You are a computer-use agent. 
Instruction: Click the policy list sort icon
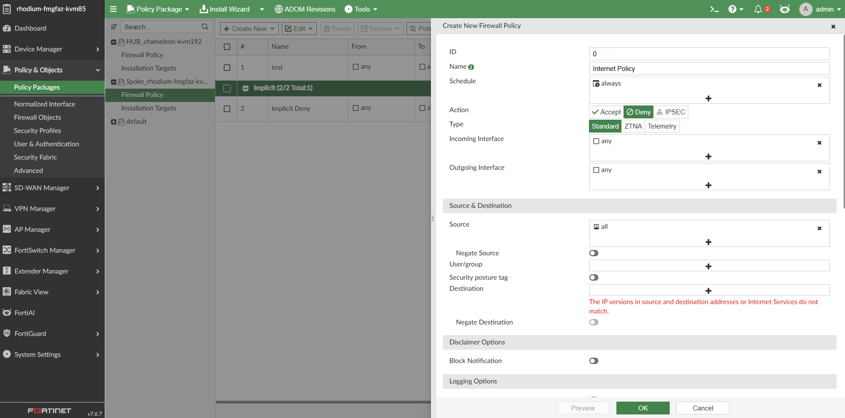pyautogui.click(x=114, y=27)
